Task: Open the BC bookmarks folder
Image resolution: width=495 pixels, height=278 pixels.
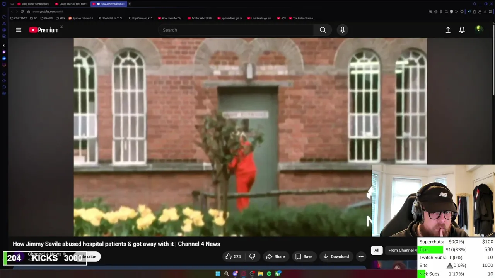Action: [x=33, y=18]
